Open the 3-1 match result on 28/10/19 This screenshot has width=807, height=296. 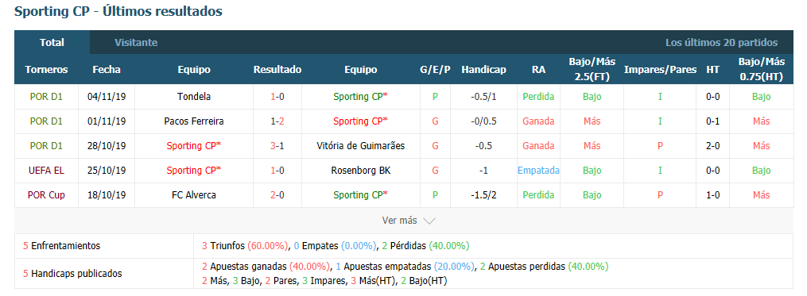pos(277,146)
